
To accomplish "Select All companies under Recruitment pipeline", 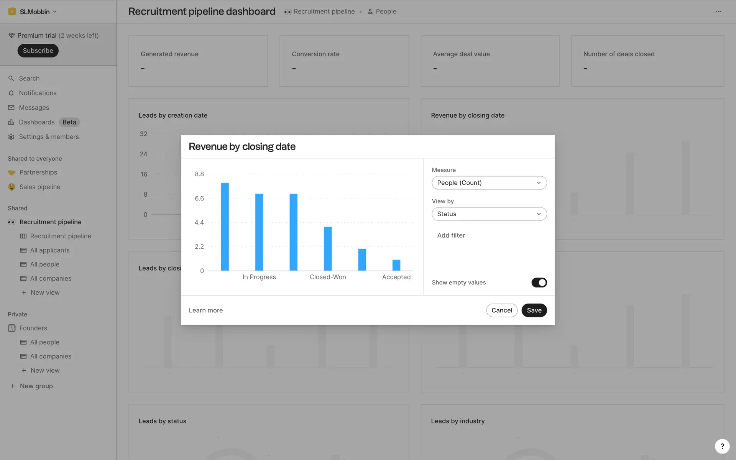I will (51, 279).
